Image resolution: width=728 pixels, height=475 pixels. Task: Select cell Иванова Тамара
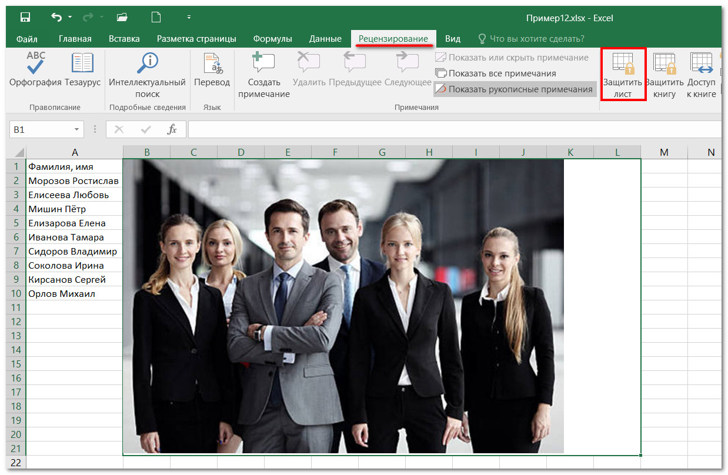(75, 237)
